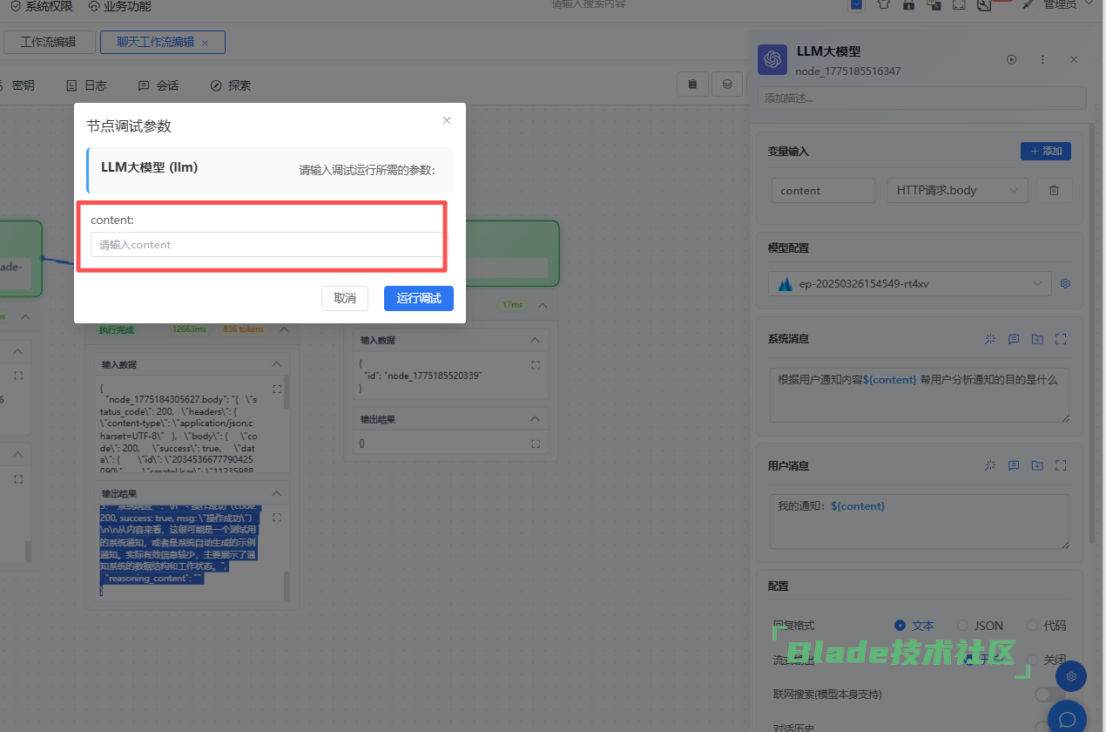The height and width of the screenshot is (732, 1106).
Task: Select the 文本 reply format option
Action: pyautogui.click(x=900, y=626)
